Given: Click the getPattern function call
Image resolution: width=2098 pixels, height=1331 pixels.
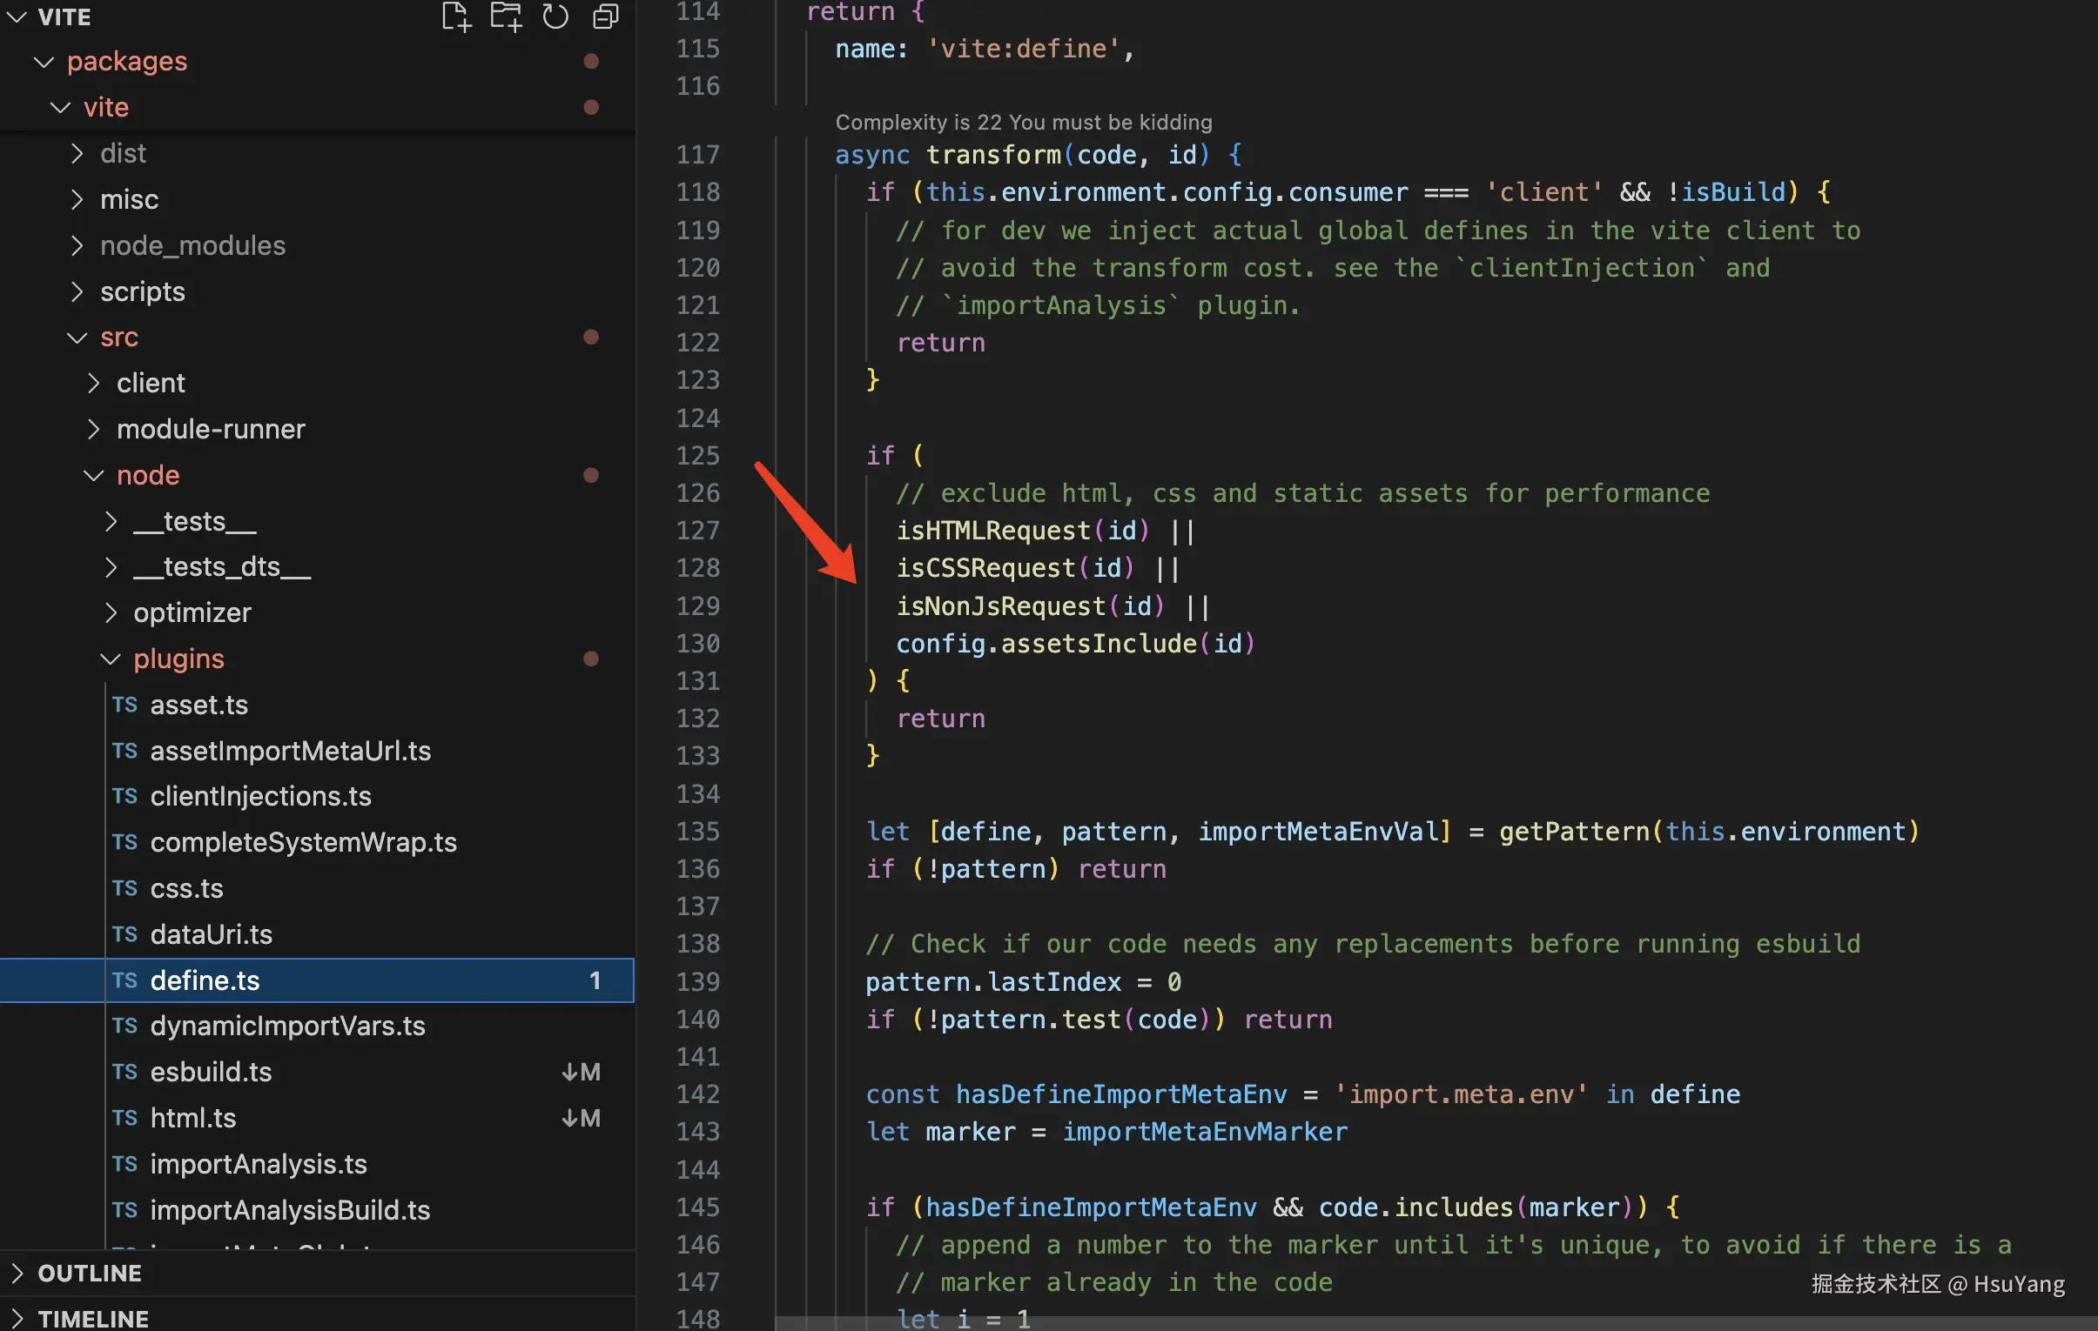Looking at the screenshot, I should (1574, 832).
